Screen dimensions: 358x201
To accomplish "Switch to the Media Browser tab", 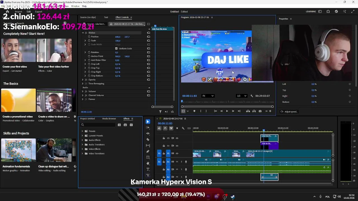I will tap(109, 119).
